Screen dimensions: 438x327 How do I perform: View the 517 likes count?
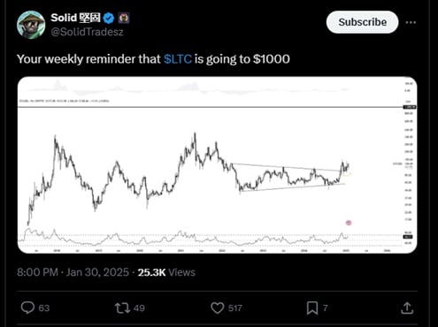pyautogui.click(x=235, y=308)
